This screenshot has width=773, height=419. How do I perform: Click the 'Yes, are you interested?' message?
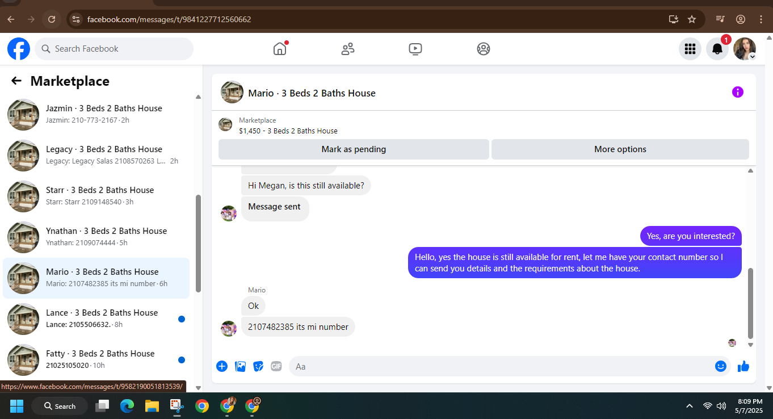[x=691, y=236]
